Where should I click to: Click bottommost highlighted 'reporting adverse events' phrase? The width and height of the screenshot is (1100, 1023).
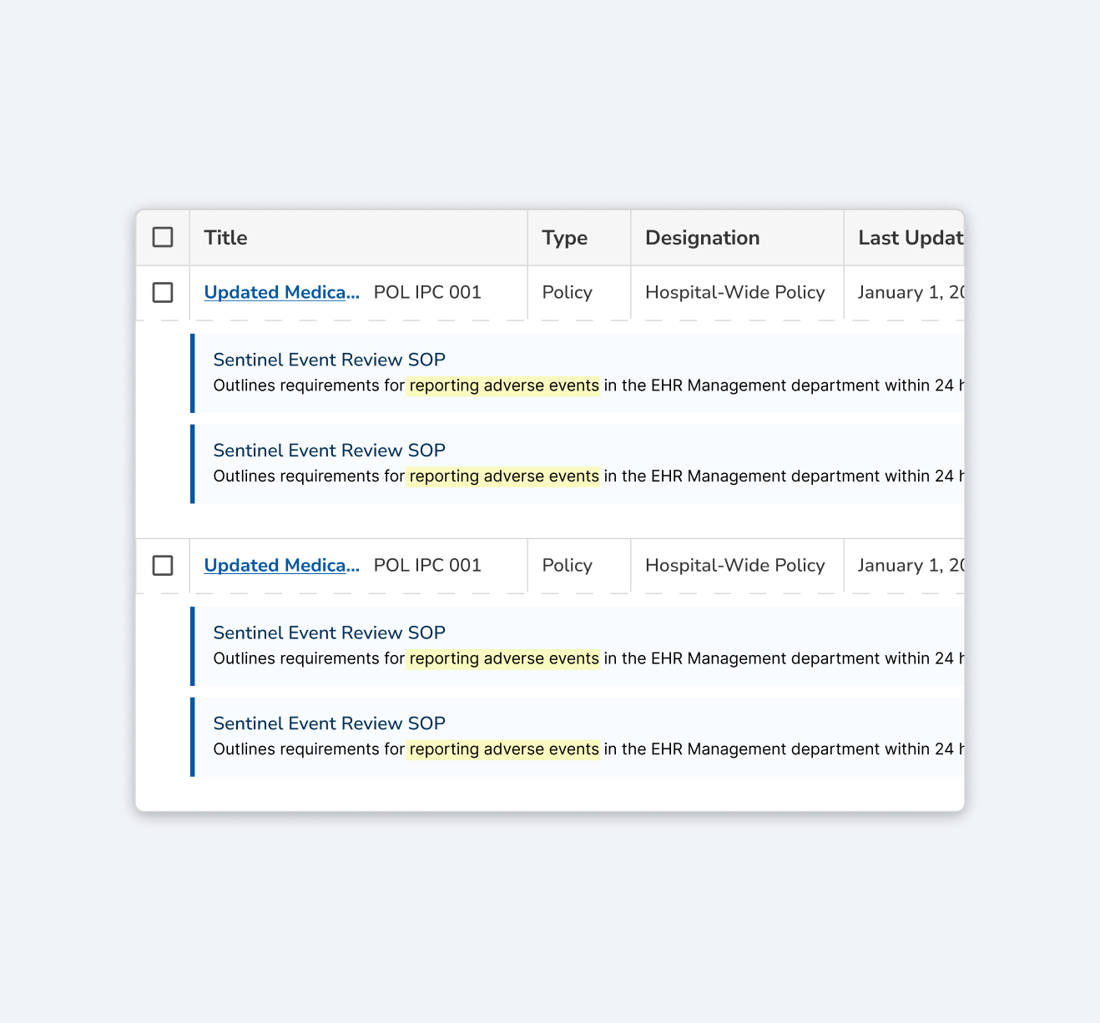(x=503, y=749)
